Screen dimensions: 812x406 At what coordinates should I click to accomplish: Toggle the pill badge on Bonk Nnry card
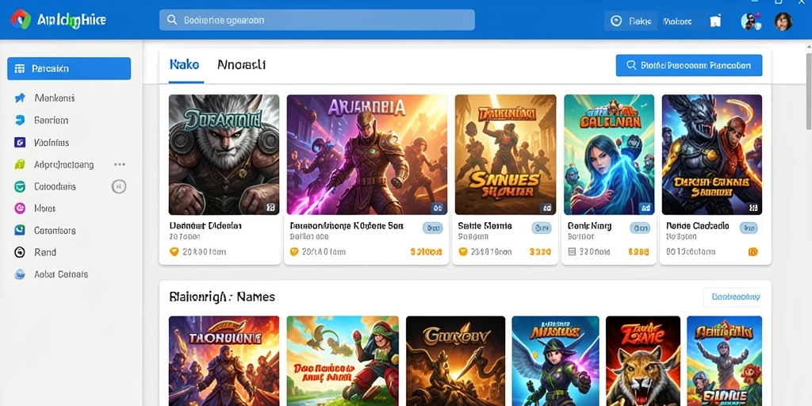640,228
